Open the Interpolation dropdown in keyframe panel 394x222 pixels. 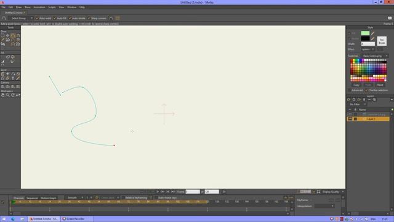324,206
